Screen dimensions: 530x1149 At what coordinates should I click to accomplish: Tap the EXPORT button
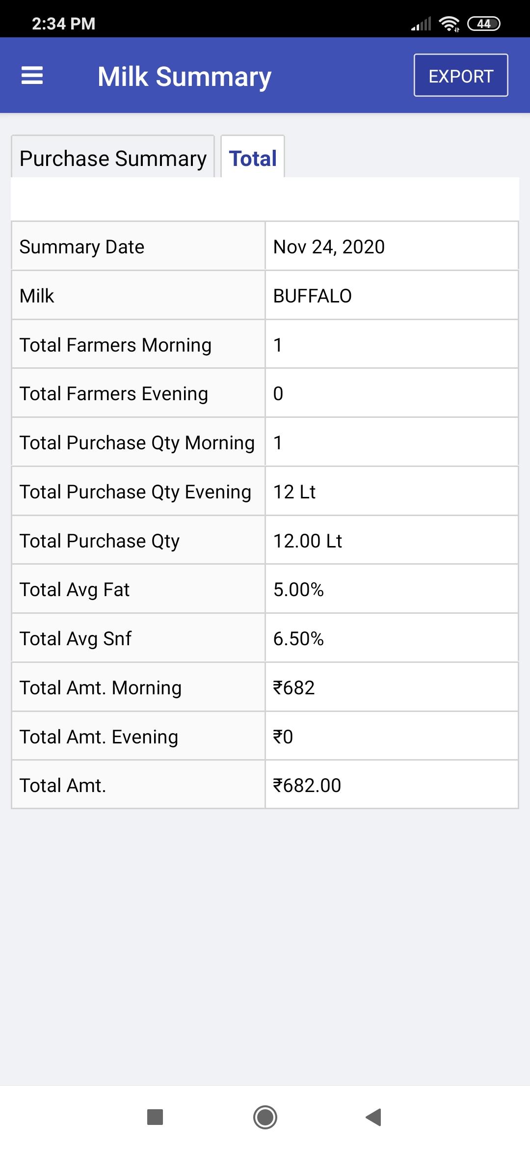coord(461,75)
